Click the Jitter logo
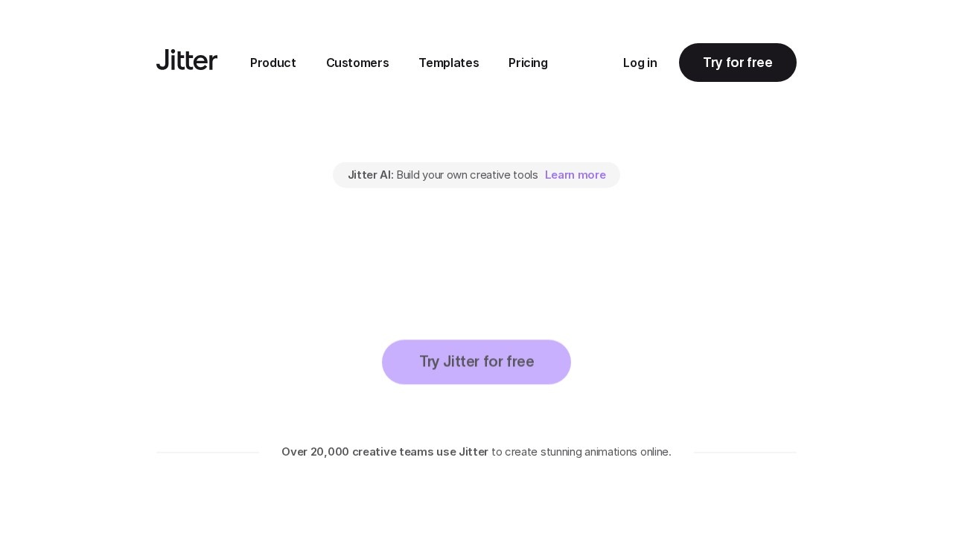 (x=187, y=60)
